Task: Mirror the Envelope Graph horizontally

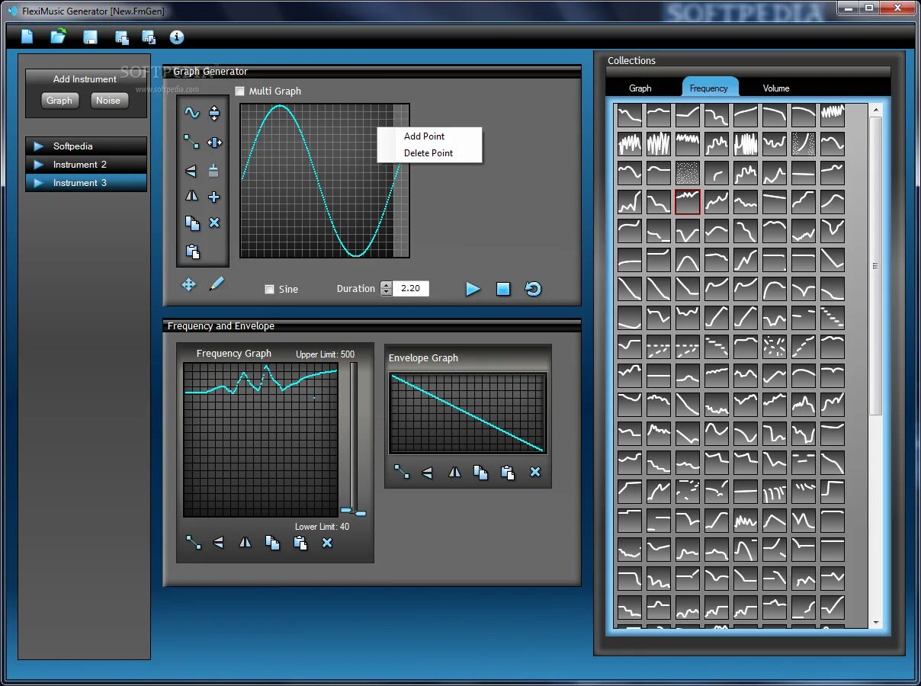Action: pos(454,472)
